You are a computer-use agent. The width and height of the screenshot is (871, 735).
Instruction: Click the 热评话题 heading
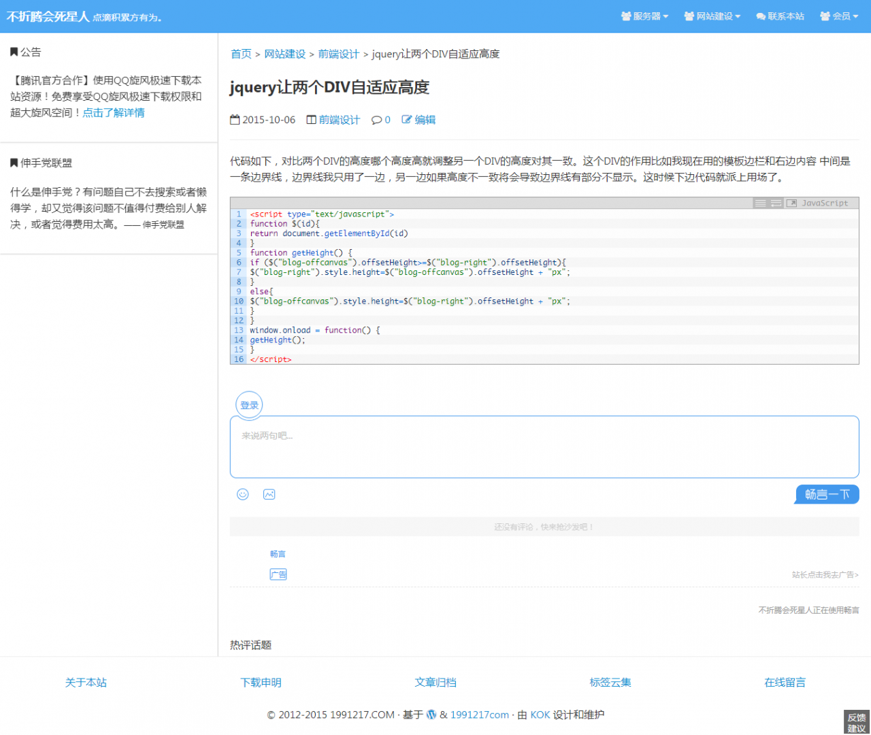250,645
